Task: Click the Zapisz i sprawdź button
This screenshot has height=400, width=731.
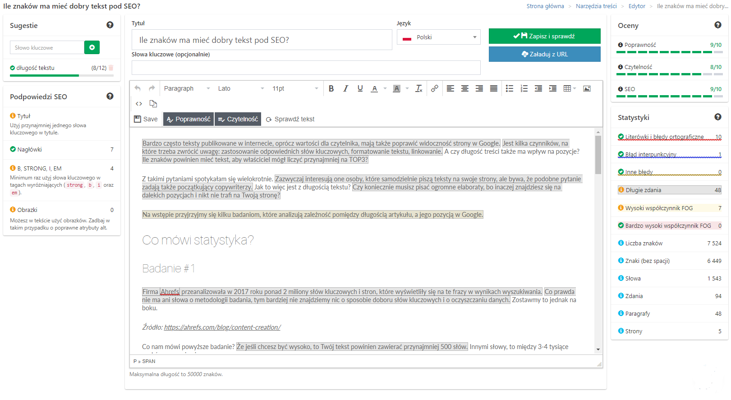Action: pyautogui.click(x=544, y=36)
